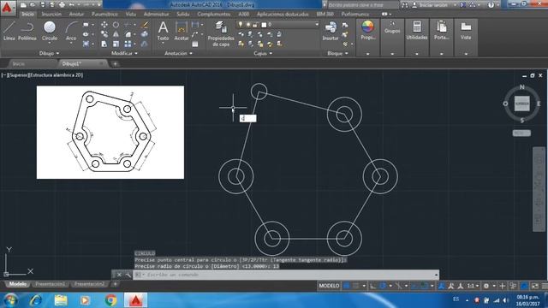Go to the Salida ribbon tab
This screenshot has height=308, width=548.
(182, 15)
